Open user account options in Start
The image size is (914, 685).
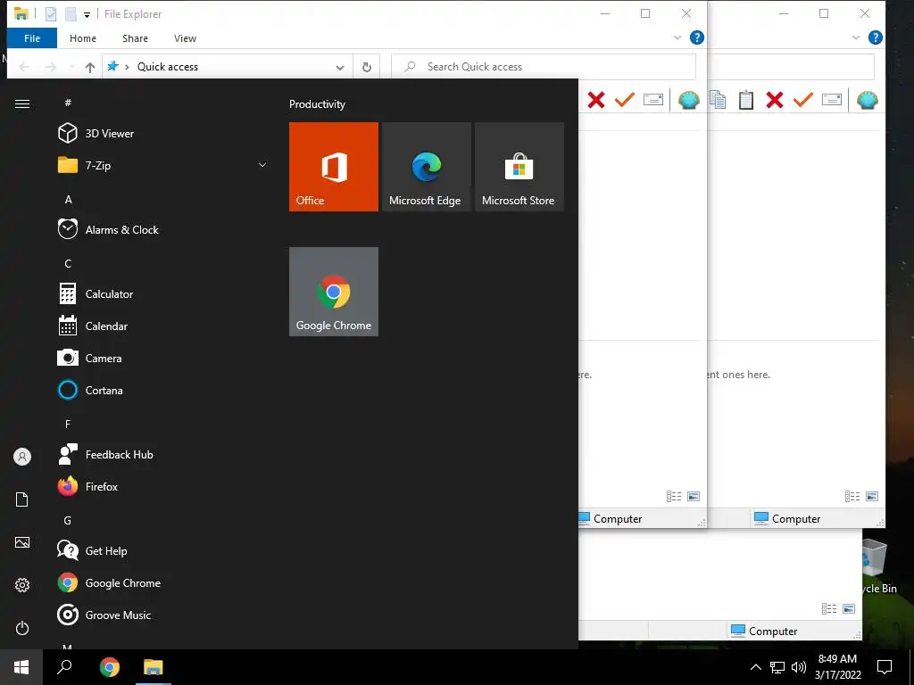click(x=22, y=457)
